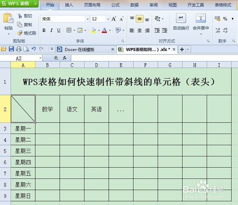Decrease decimal places icon
238x205 pixels.
225,30
